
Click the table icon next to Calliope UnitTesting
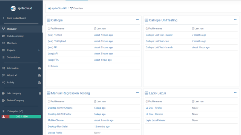pos(146,20)
